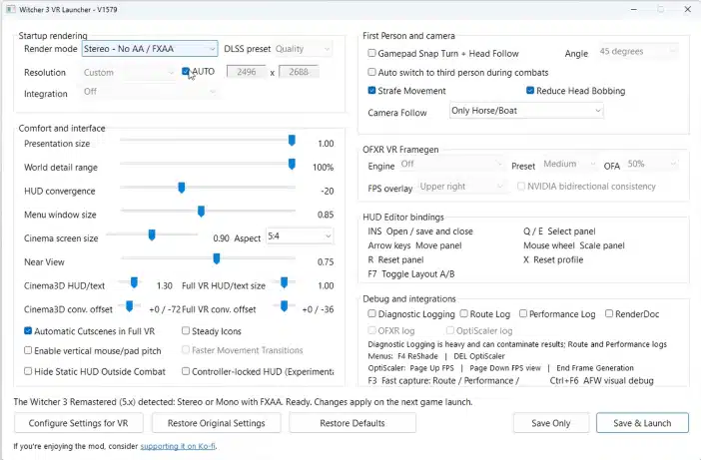The image size is (701, 460).
Task: Click the 'X Reset profile' text
Action: (x=553, y=259)
